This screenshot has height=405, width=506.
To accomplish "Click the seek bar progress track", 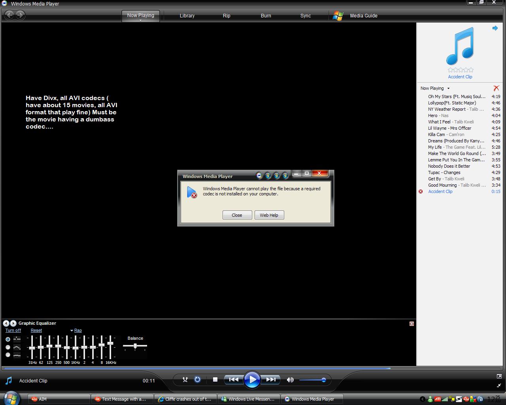I will click(x=253, y=368).
